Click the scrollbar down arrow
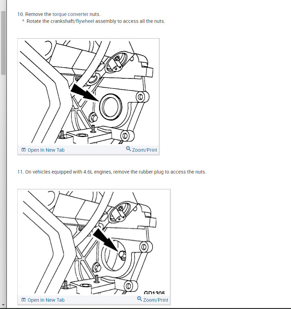The width and height of the screenshot is (291, 309). pos(3,305)
